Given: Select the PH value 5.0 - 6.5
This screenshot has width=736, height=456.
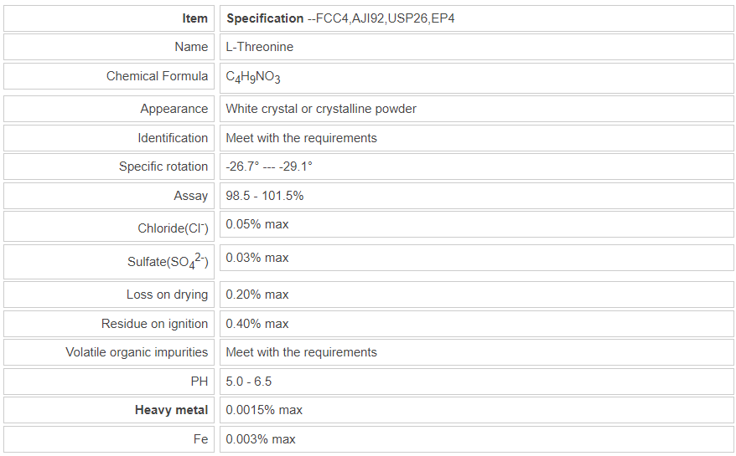Looking at the screenshot, I should pos(249,382).
